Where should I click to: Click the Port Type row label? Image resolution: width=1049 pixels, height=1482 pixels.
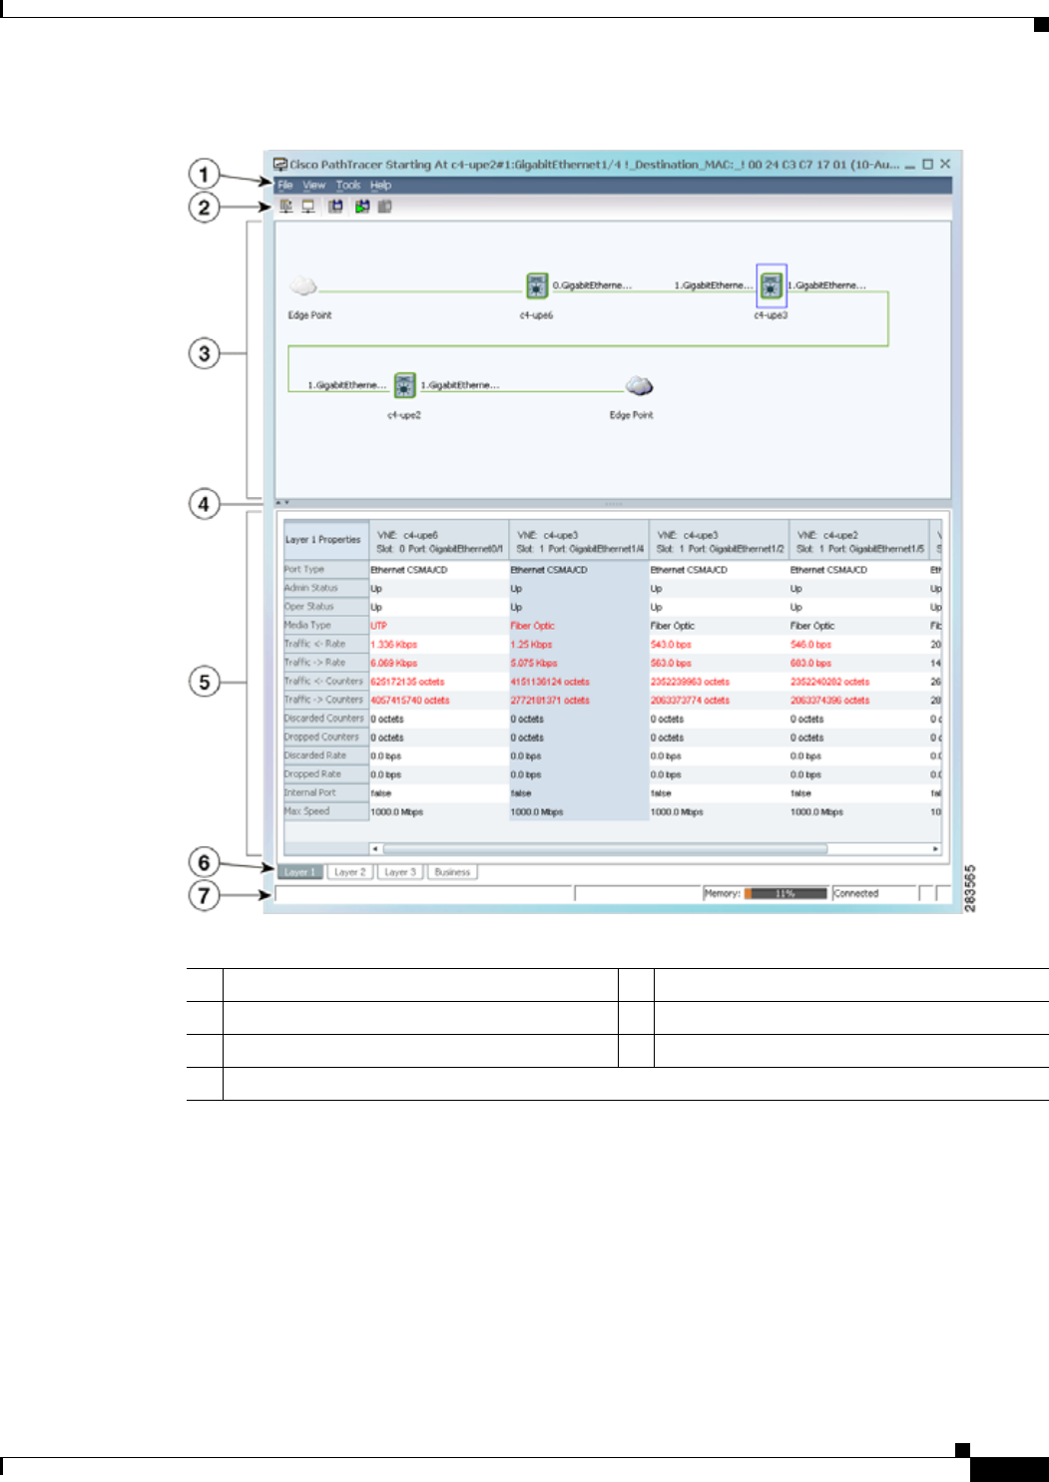coord(326,570)
